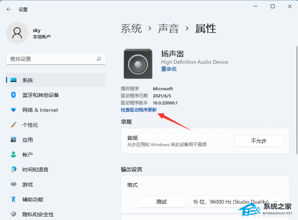The image size is (298, 220).
Task: Click the 测试 button
Action: point(161,202)
